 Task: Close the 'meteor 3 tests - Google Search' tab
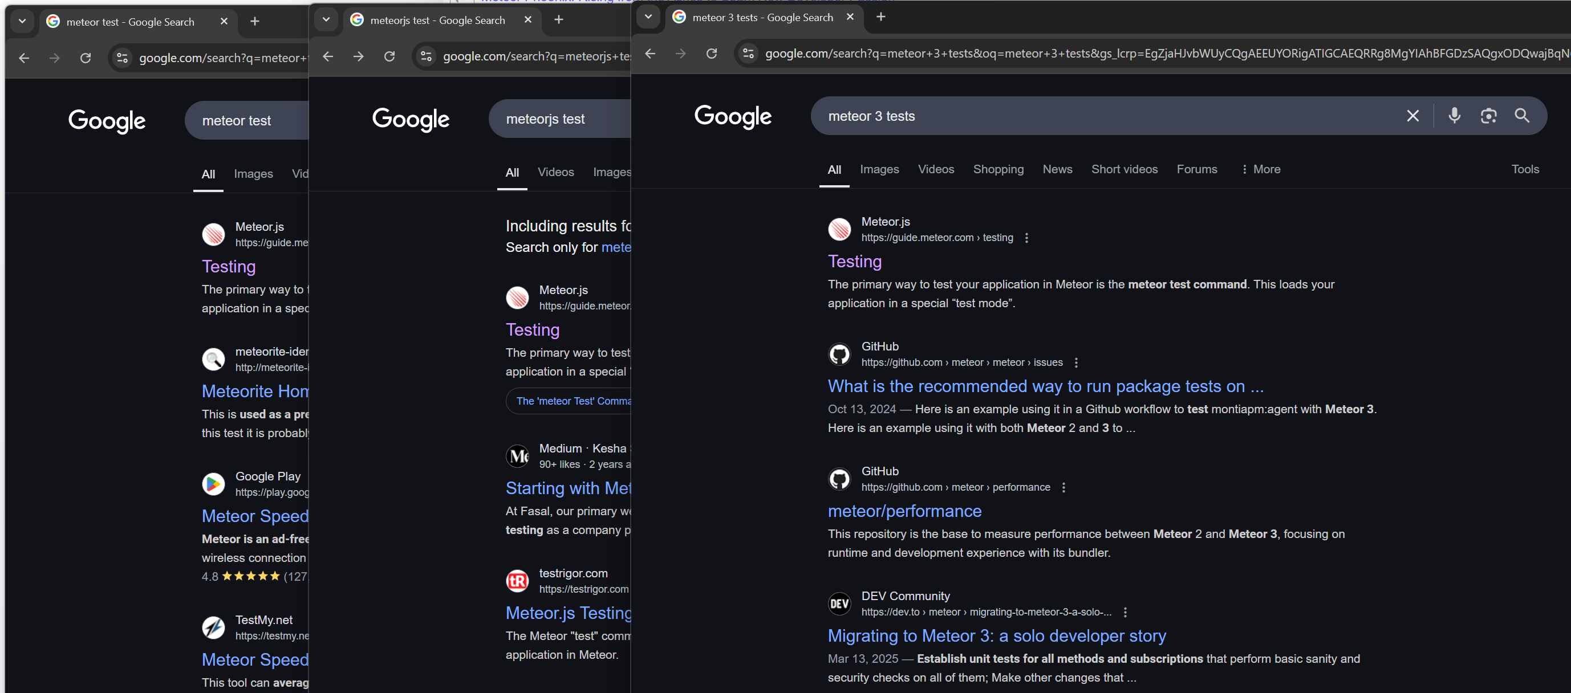[x=850, y=17]
